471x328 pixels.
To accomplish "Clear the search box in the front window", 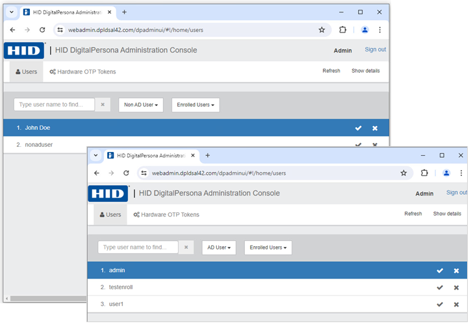I will (x=186, y=247).
